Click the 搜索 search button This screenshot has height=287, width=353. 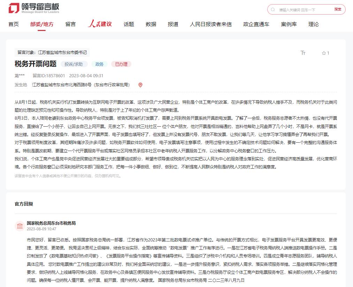point(337,9)
